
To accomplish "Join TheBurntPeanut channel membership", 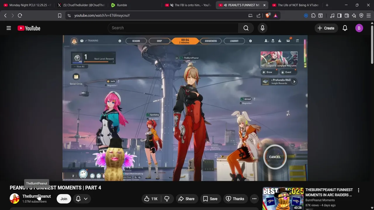I will click(x=64, y=199).
